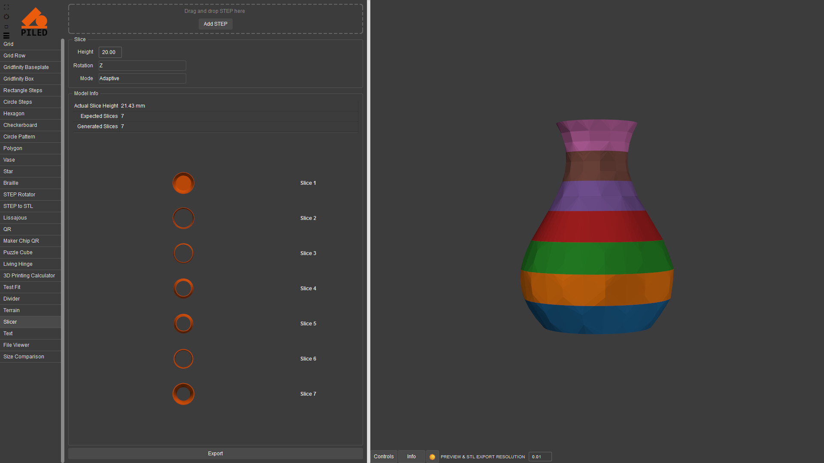
Task: Open the Info tab
Action: [411, 457]
